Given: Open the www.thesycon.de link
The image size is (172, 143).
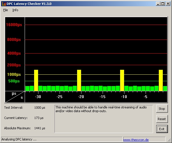Looking at the screenshot, I should click(136, 140).
